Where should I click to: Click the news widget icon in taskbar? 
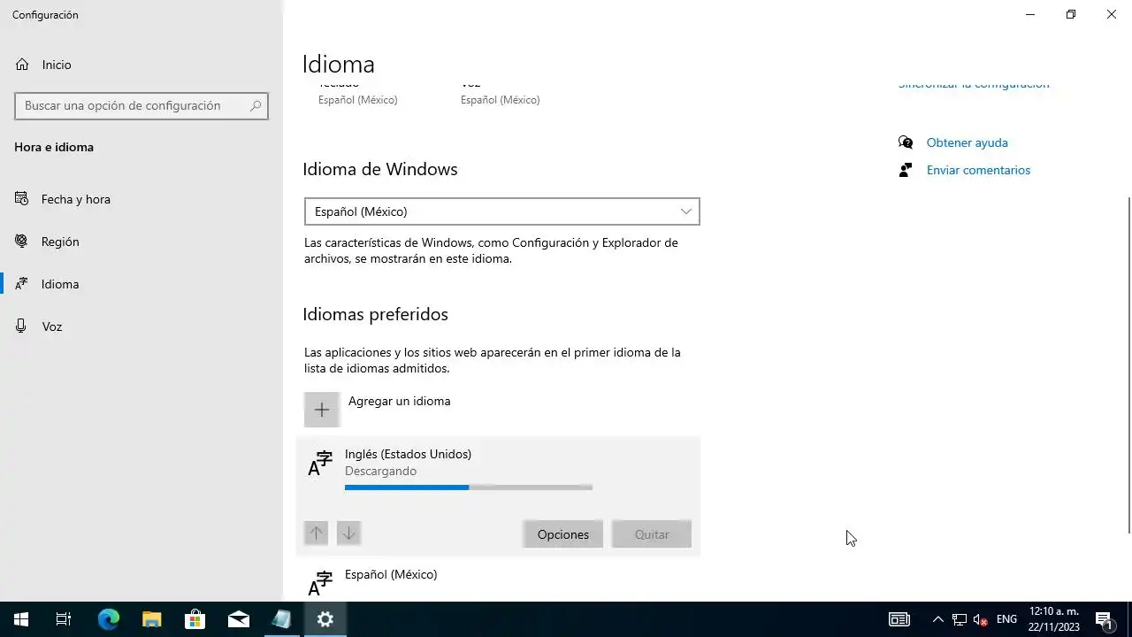click(899, 619)
